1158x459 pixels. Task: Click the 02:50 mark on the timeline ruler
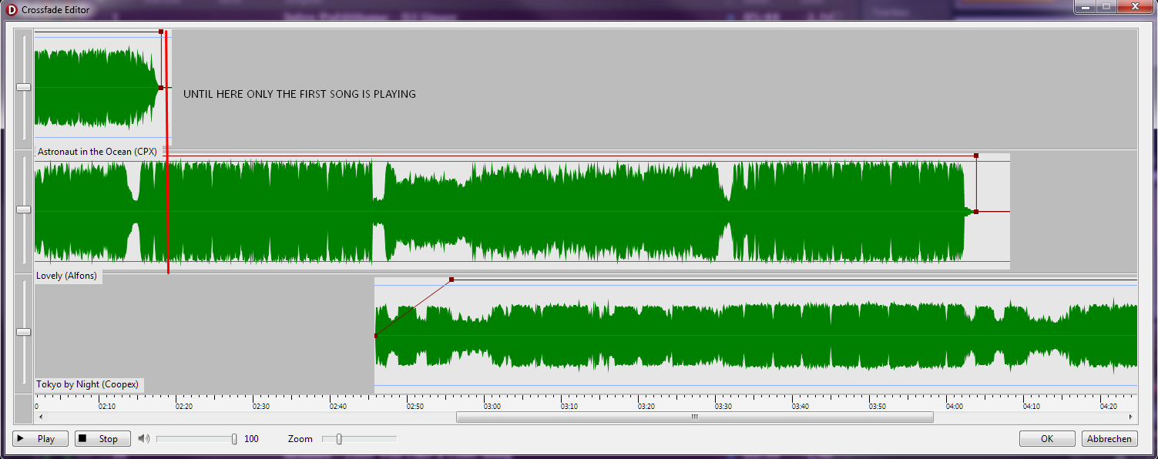(x=415, y=406)
